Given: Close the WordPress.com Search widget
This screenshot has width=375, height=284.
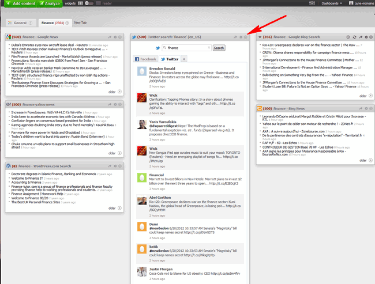Looking at the screenshot, I should (x=120, y=166).
